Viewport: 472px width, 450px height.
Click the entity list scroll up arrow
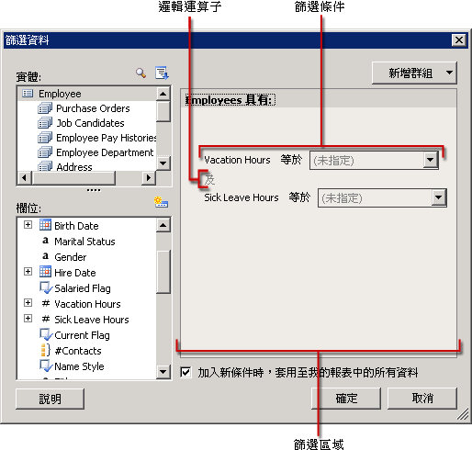pos(163,94)
